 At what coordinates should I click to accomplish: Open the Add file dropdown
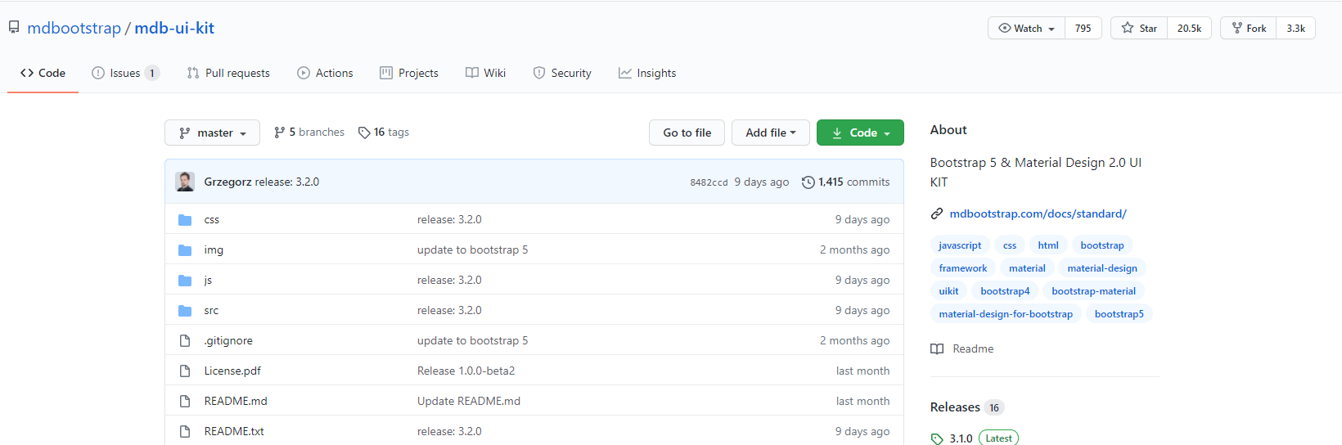(x=770, y=133)
